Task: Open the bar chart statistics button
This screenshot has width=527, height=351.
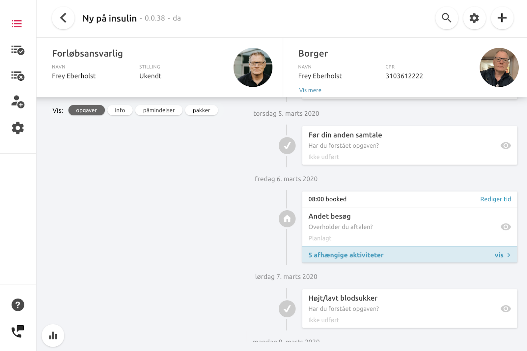Action: click(53, 336)
